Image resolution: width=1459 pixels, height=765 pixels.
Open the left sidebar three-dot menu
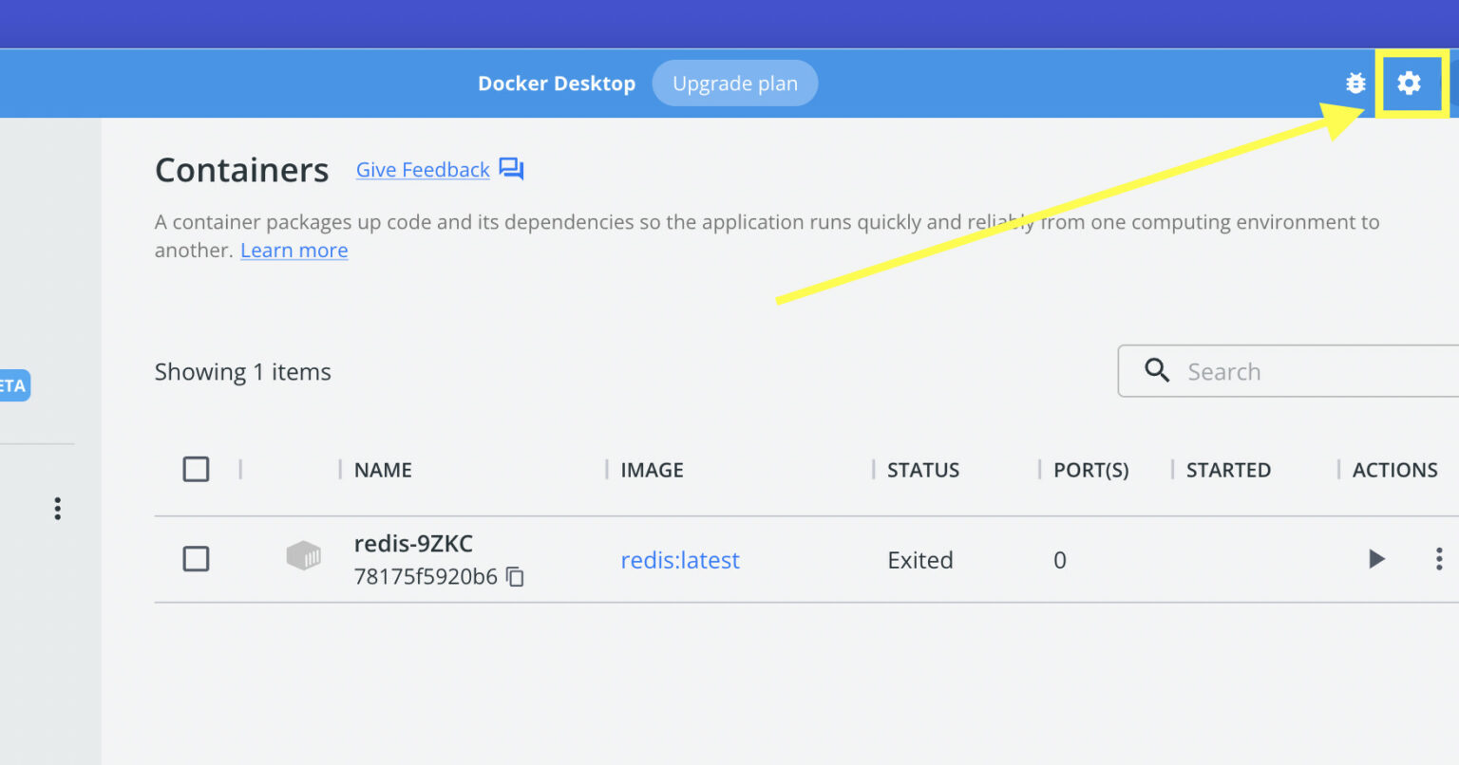click(58, 509)
